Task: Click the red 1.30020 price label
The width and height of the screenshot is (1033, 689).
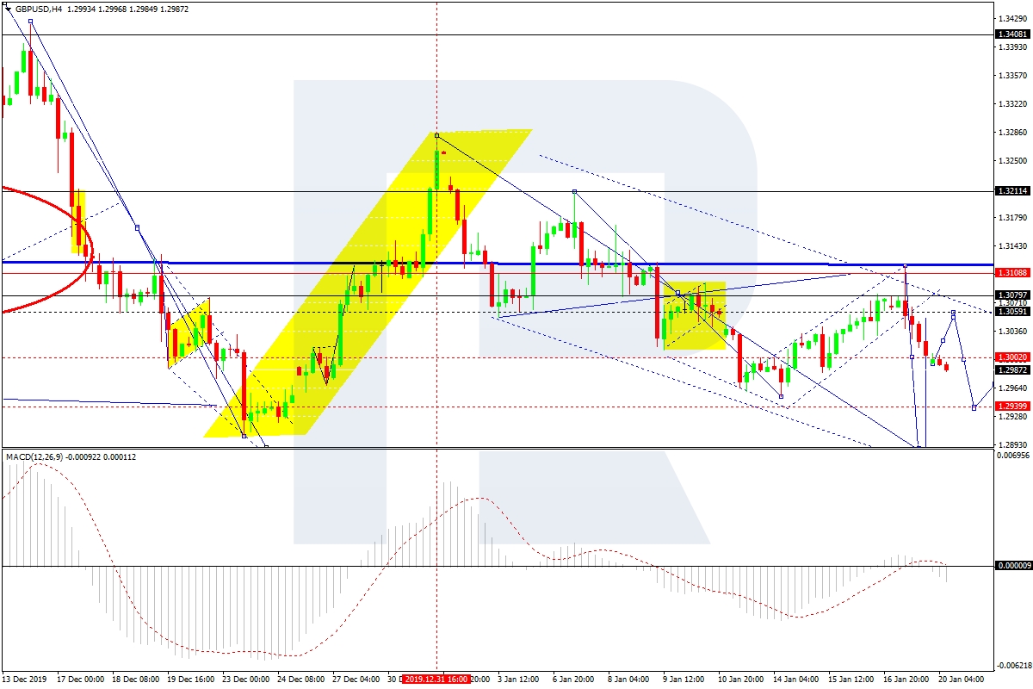Action: 1012,357
